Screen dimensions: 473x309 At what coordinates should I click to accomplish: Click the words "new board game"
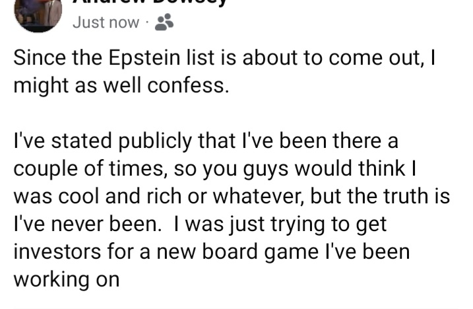(237, 252)
